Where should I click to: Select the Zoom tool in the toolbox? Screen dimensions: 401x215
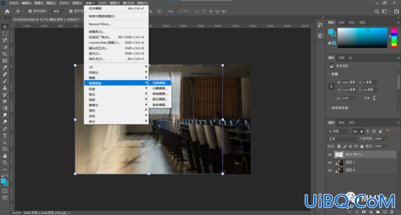pos(5,163)
